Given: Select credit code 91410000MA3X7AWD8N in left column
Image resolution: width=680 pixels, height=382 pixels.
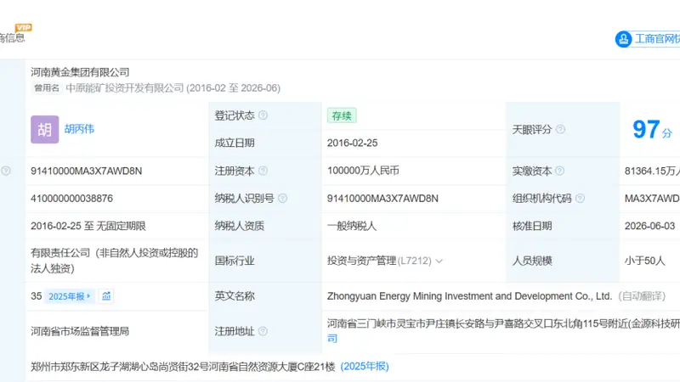Looking at the screenshot, I should [87, 171].
